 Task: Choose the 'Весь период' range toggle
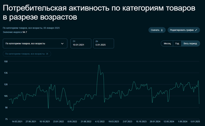pyautogui.click(x=190, y=43)
